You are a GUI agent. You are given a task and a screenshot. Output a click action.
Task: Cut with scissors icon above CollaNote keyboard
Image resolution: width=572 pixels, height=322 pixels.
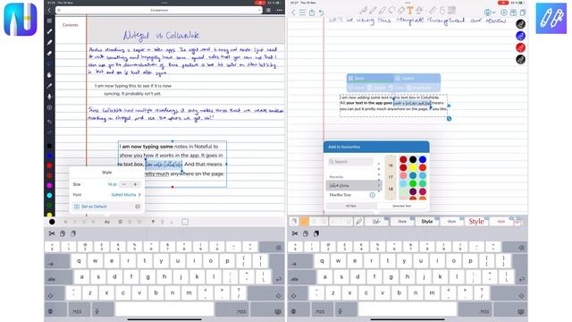(295, 233)
